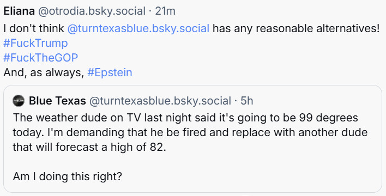Open the blue @turntexasblue.bsky.social mention in Eliana's text
The width and height of the screenshot is (386, 196).
pos(138,28)
